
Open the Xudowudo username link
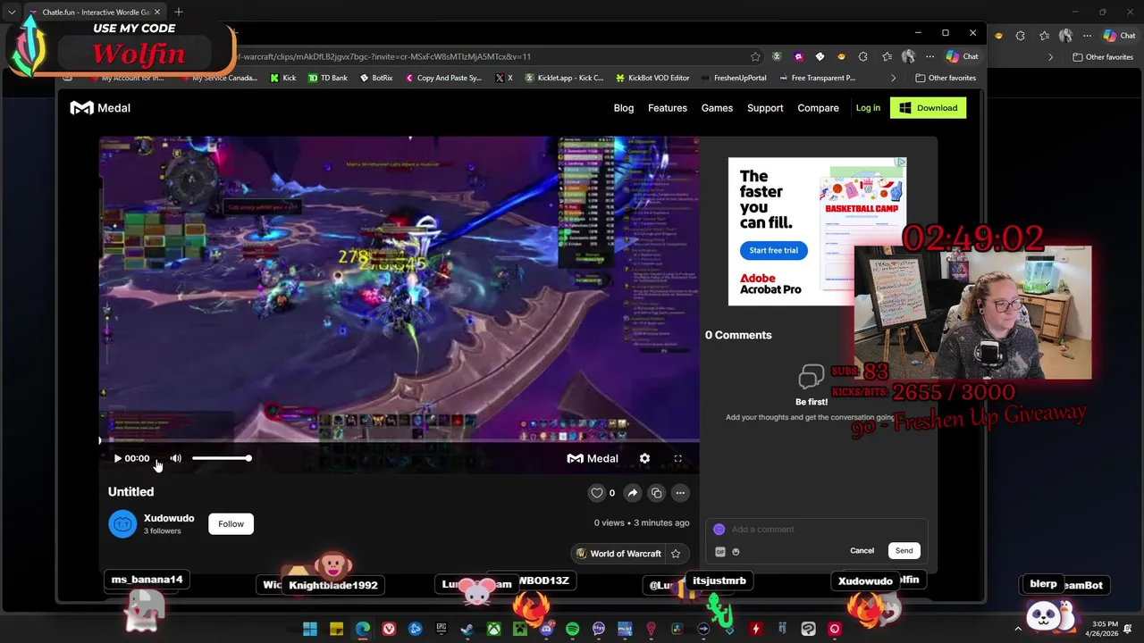coord(169,518)
